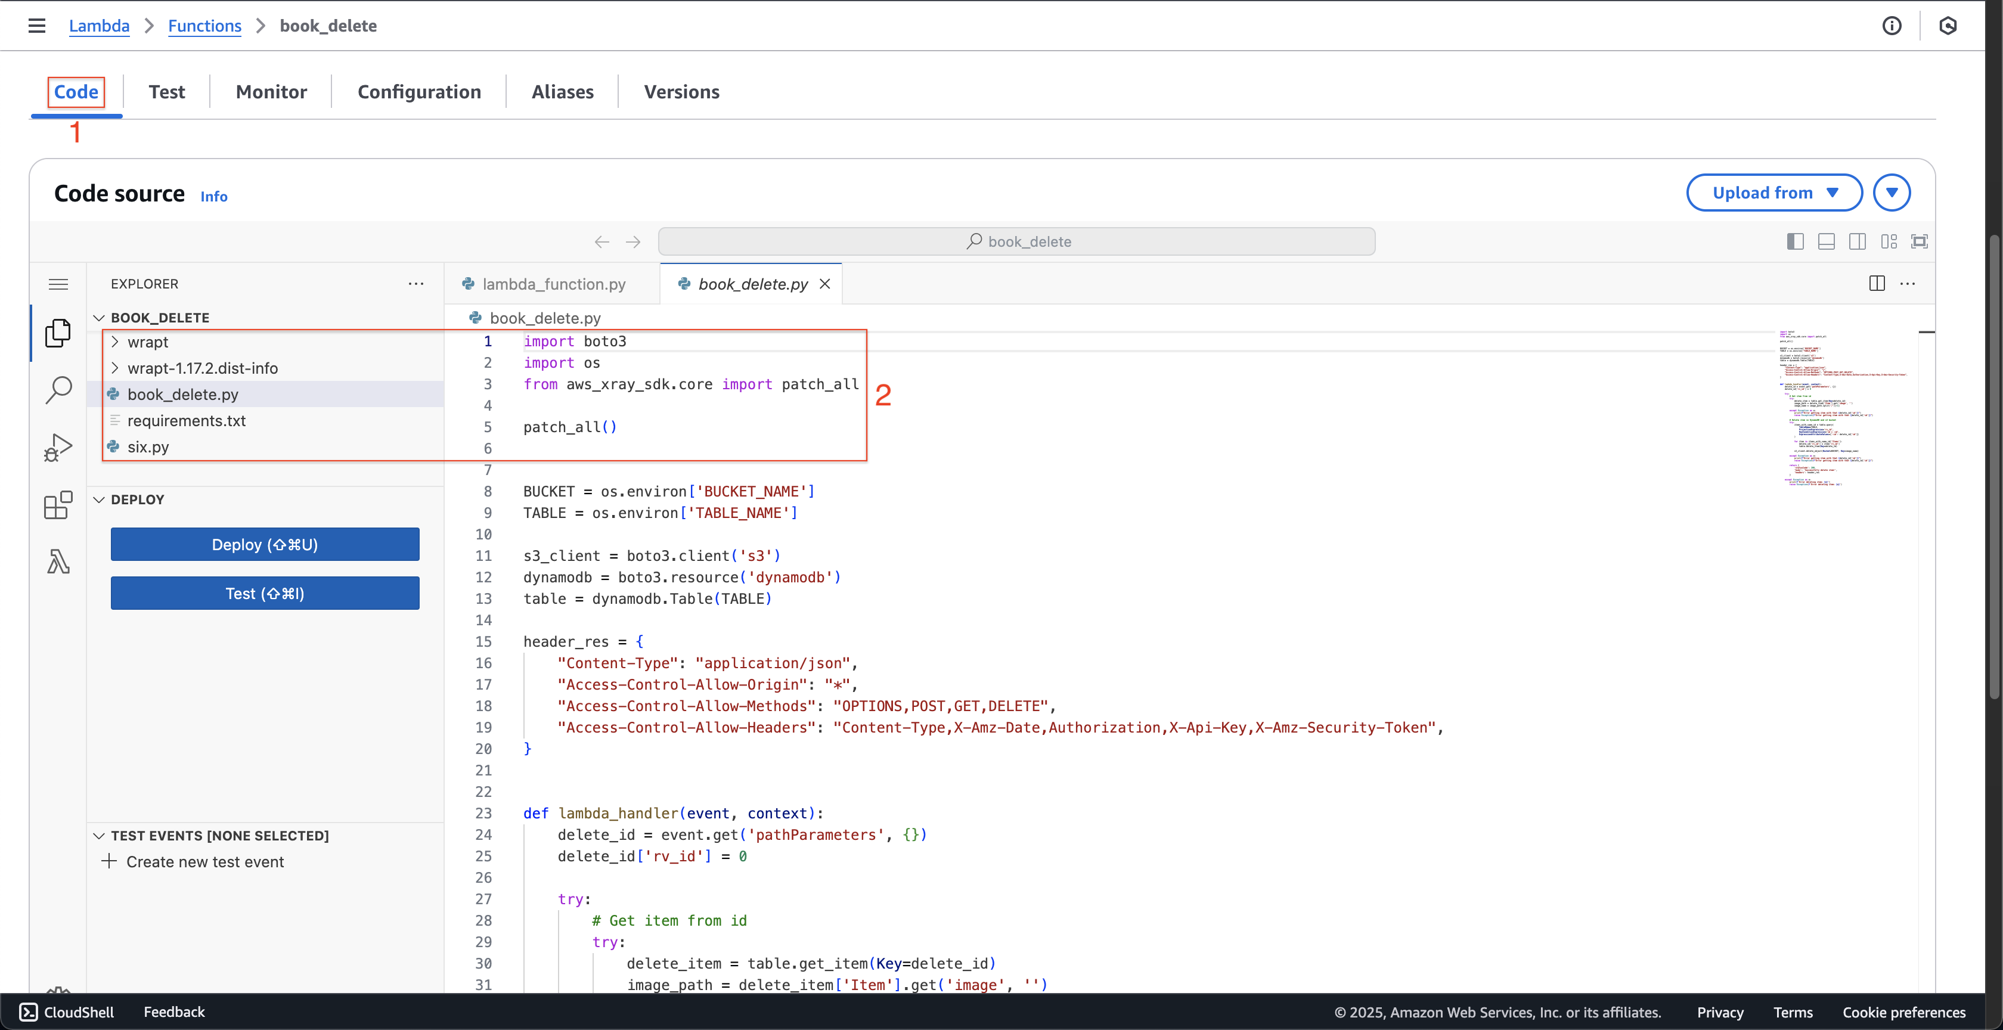Open Code source Info link

[214, 197]
